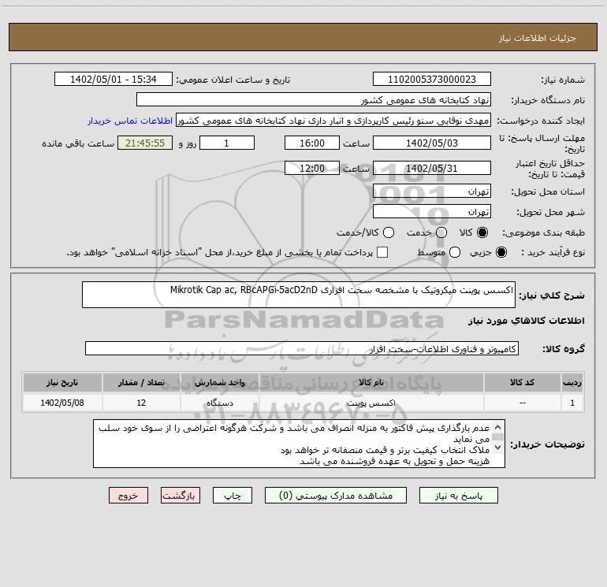607x587 pixels.
Task: Click row number 1 cell
Action: (x=572, y=403)
